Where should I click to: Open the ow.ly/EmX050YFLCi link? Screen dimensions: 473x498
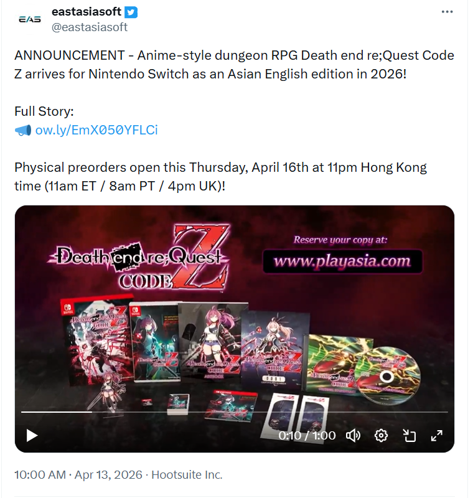[x=96, y=130]
